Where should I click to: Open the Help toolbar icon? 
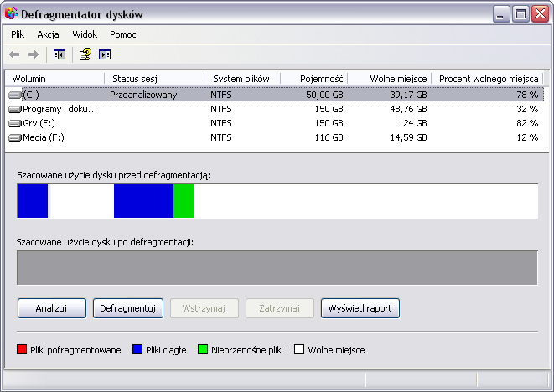click(85, 54)
